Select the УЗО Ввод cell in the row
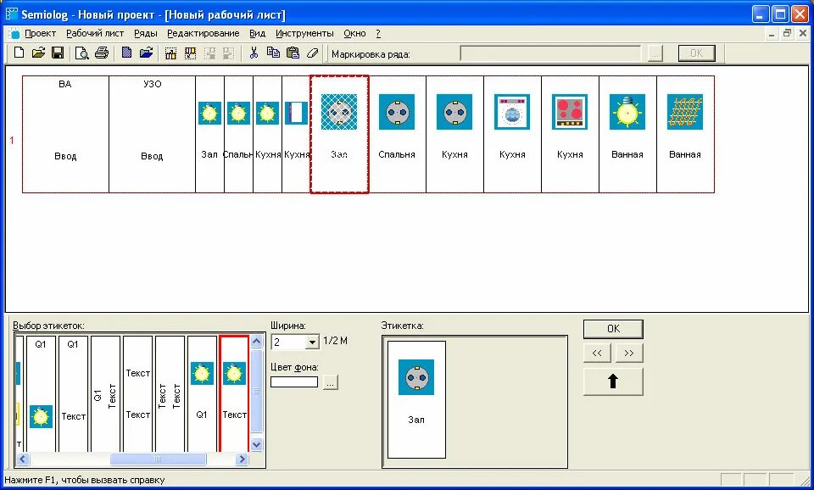The height and width of the screenshot is (490, 814). [152, 135]
